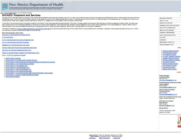Viewport: 181px width, 140px height.
Task: Open Crisis & Emergency Help menu
Action: click(170, 45)
